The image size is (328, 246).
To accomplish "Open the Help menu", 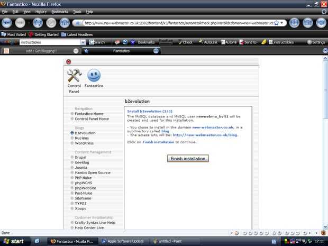I will coord(89,12).
